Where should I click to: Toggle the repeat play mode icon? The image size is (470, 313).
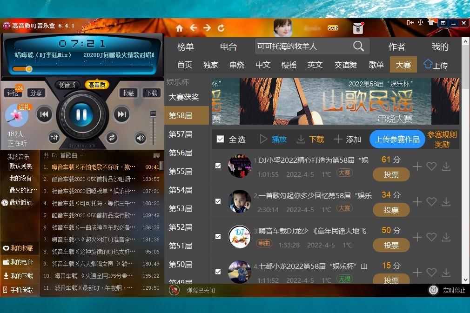tap(112, 138)
